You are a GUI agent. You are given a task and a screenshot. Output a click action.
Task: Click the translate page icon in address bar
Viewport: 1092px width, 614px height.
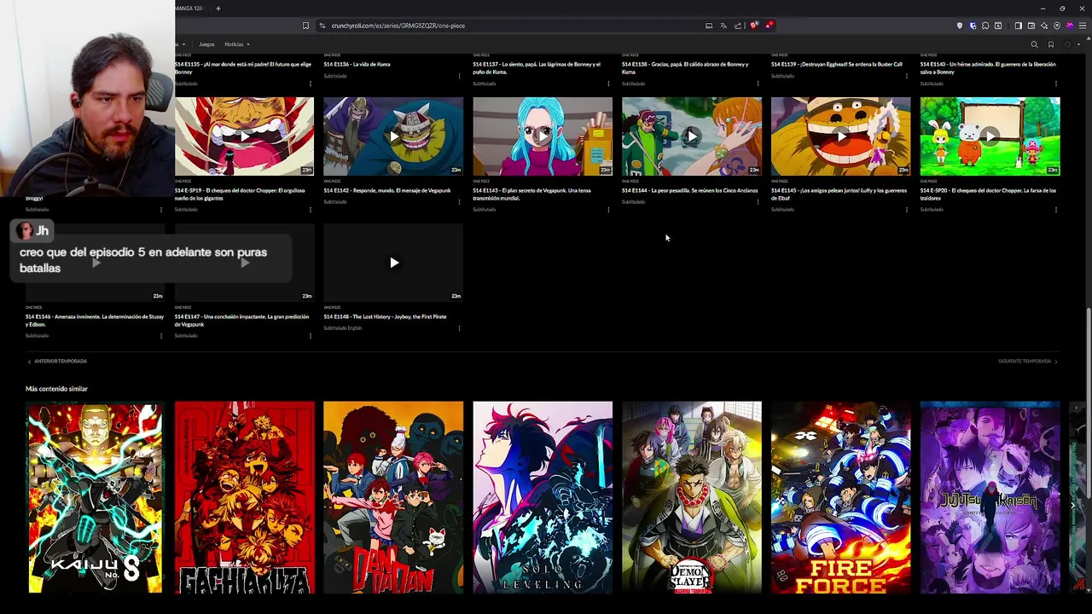723,26
